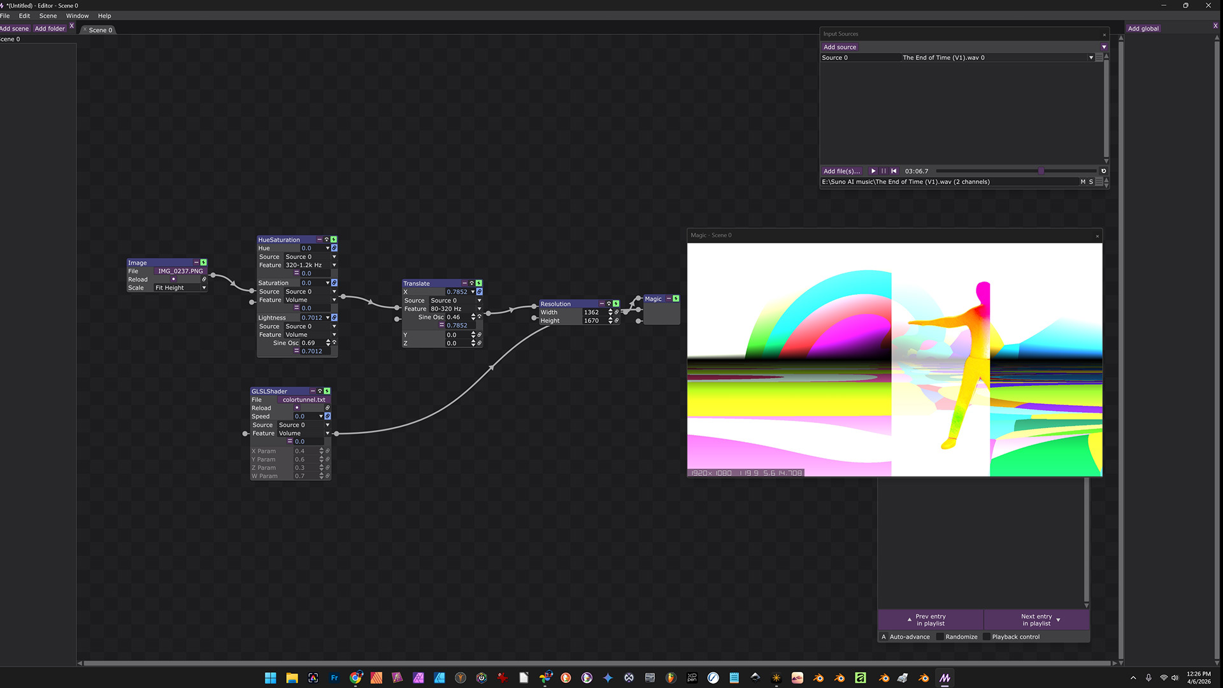Click the Add global button
Screen dimensions: 1223x688
1143,29
